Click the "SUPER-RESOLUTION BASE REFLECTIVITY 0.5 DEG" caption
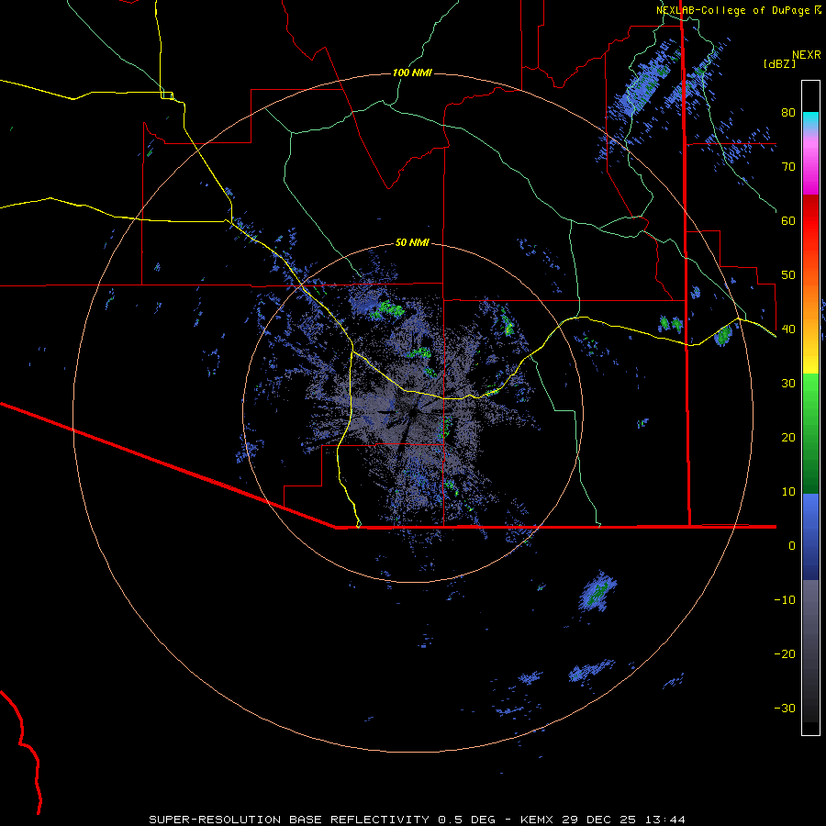 322,820
